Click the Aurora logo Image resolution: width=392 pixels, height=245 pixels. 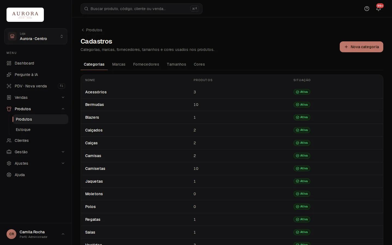[x=25, y=15]
